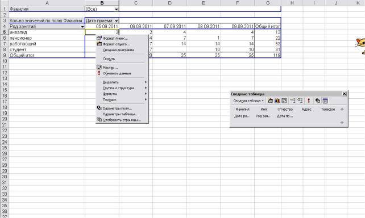Expand the (Все) page field dropdown arrow
The width and height of the screenshot is (365, 218).
coord(116,9)
